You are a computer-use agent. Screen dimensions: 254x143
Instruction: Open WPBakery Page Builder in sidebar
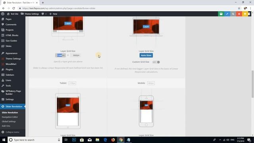[x=13, y=93]
